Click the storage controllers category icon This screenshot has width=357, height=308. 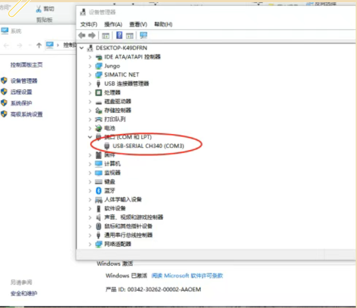[x=98, y=110]
